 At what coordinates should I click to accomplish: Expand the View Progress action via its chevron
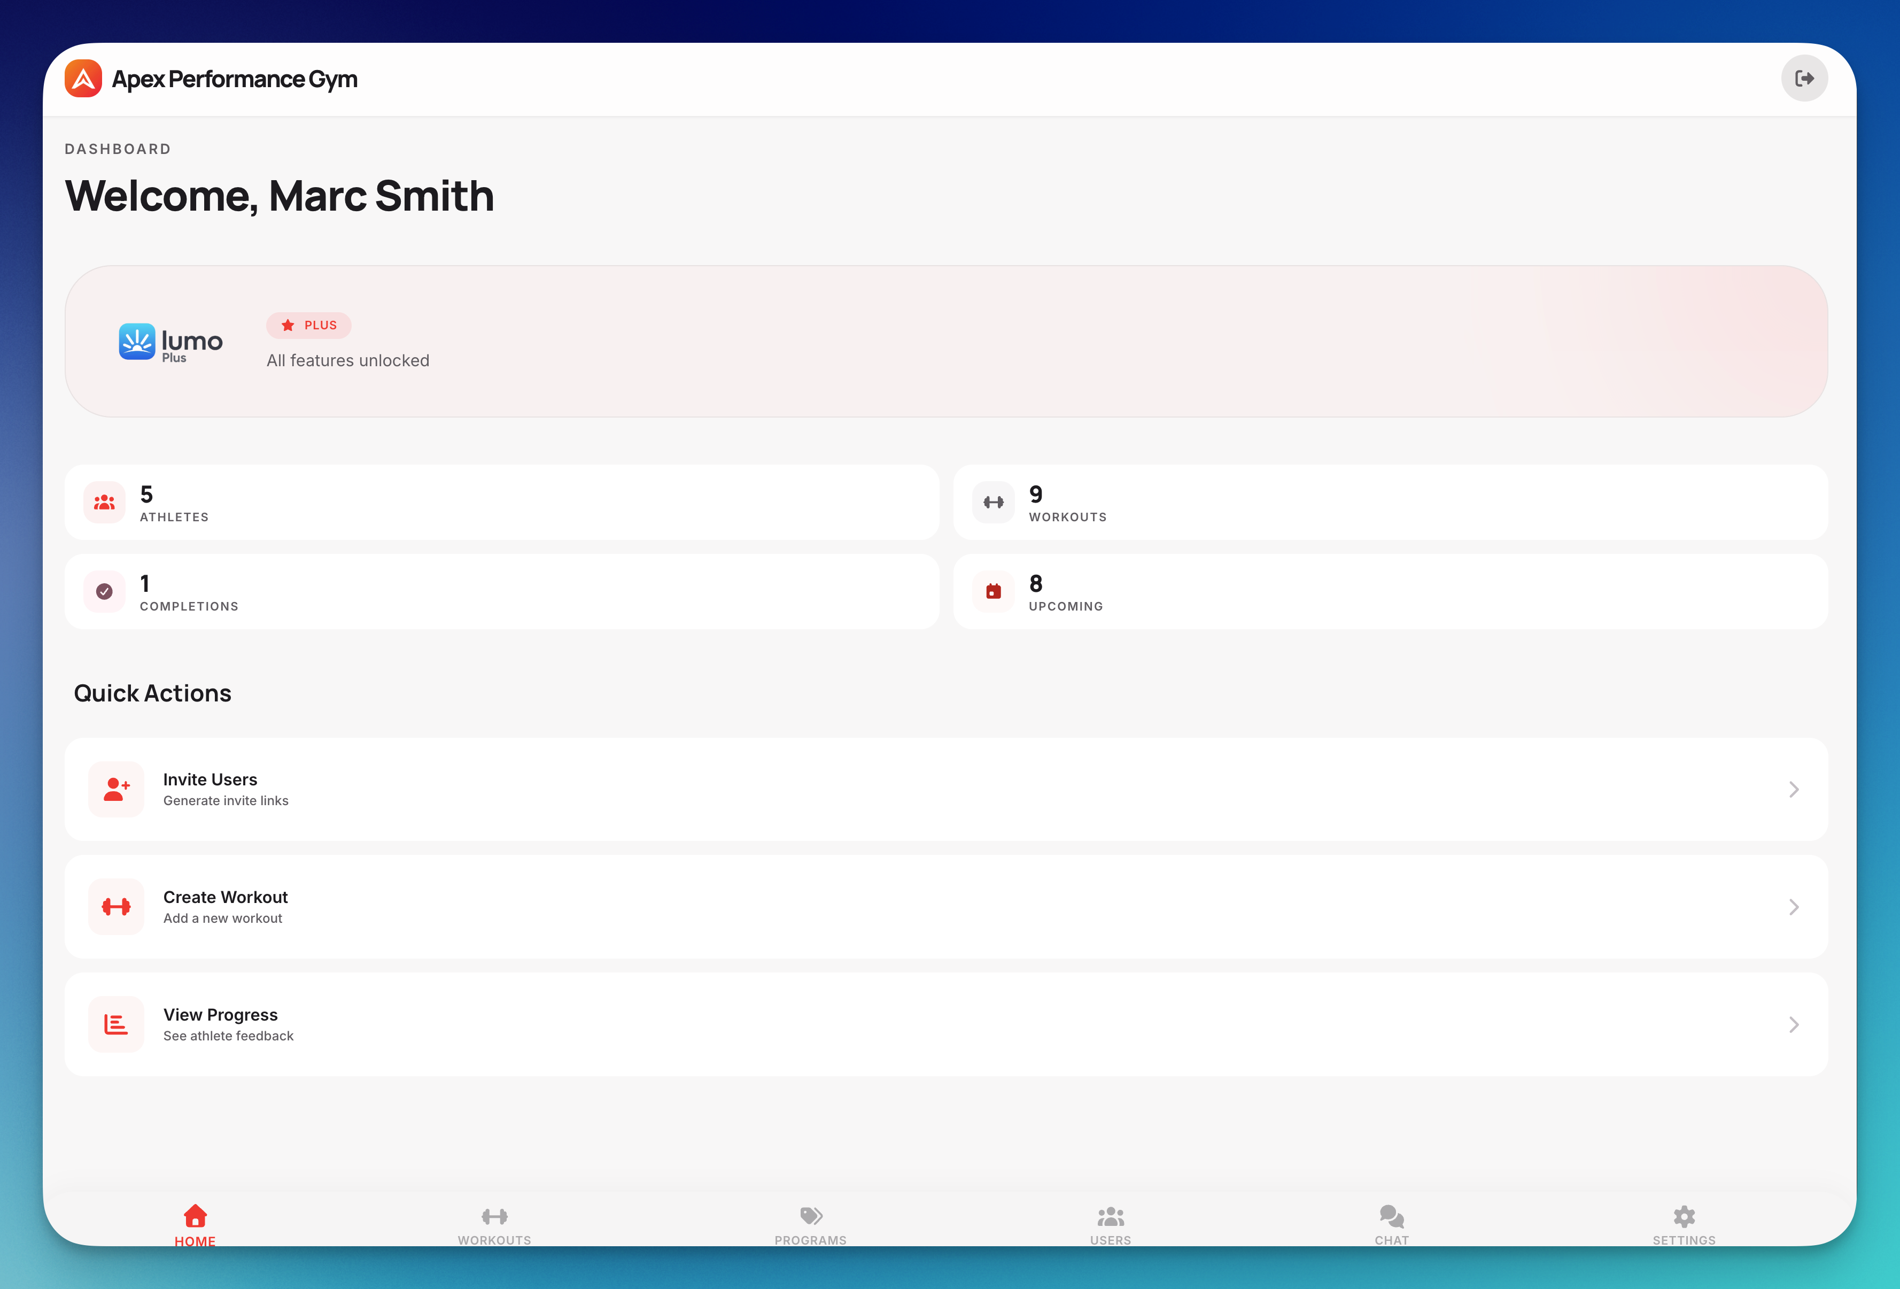click(1794, 1024)
